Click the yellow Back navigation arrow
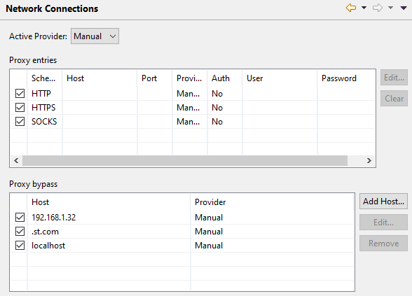Screen dimensions: 412x296 point(351,8)
